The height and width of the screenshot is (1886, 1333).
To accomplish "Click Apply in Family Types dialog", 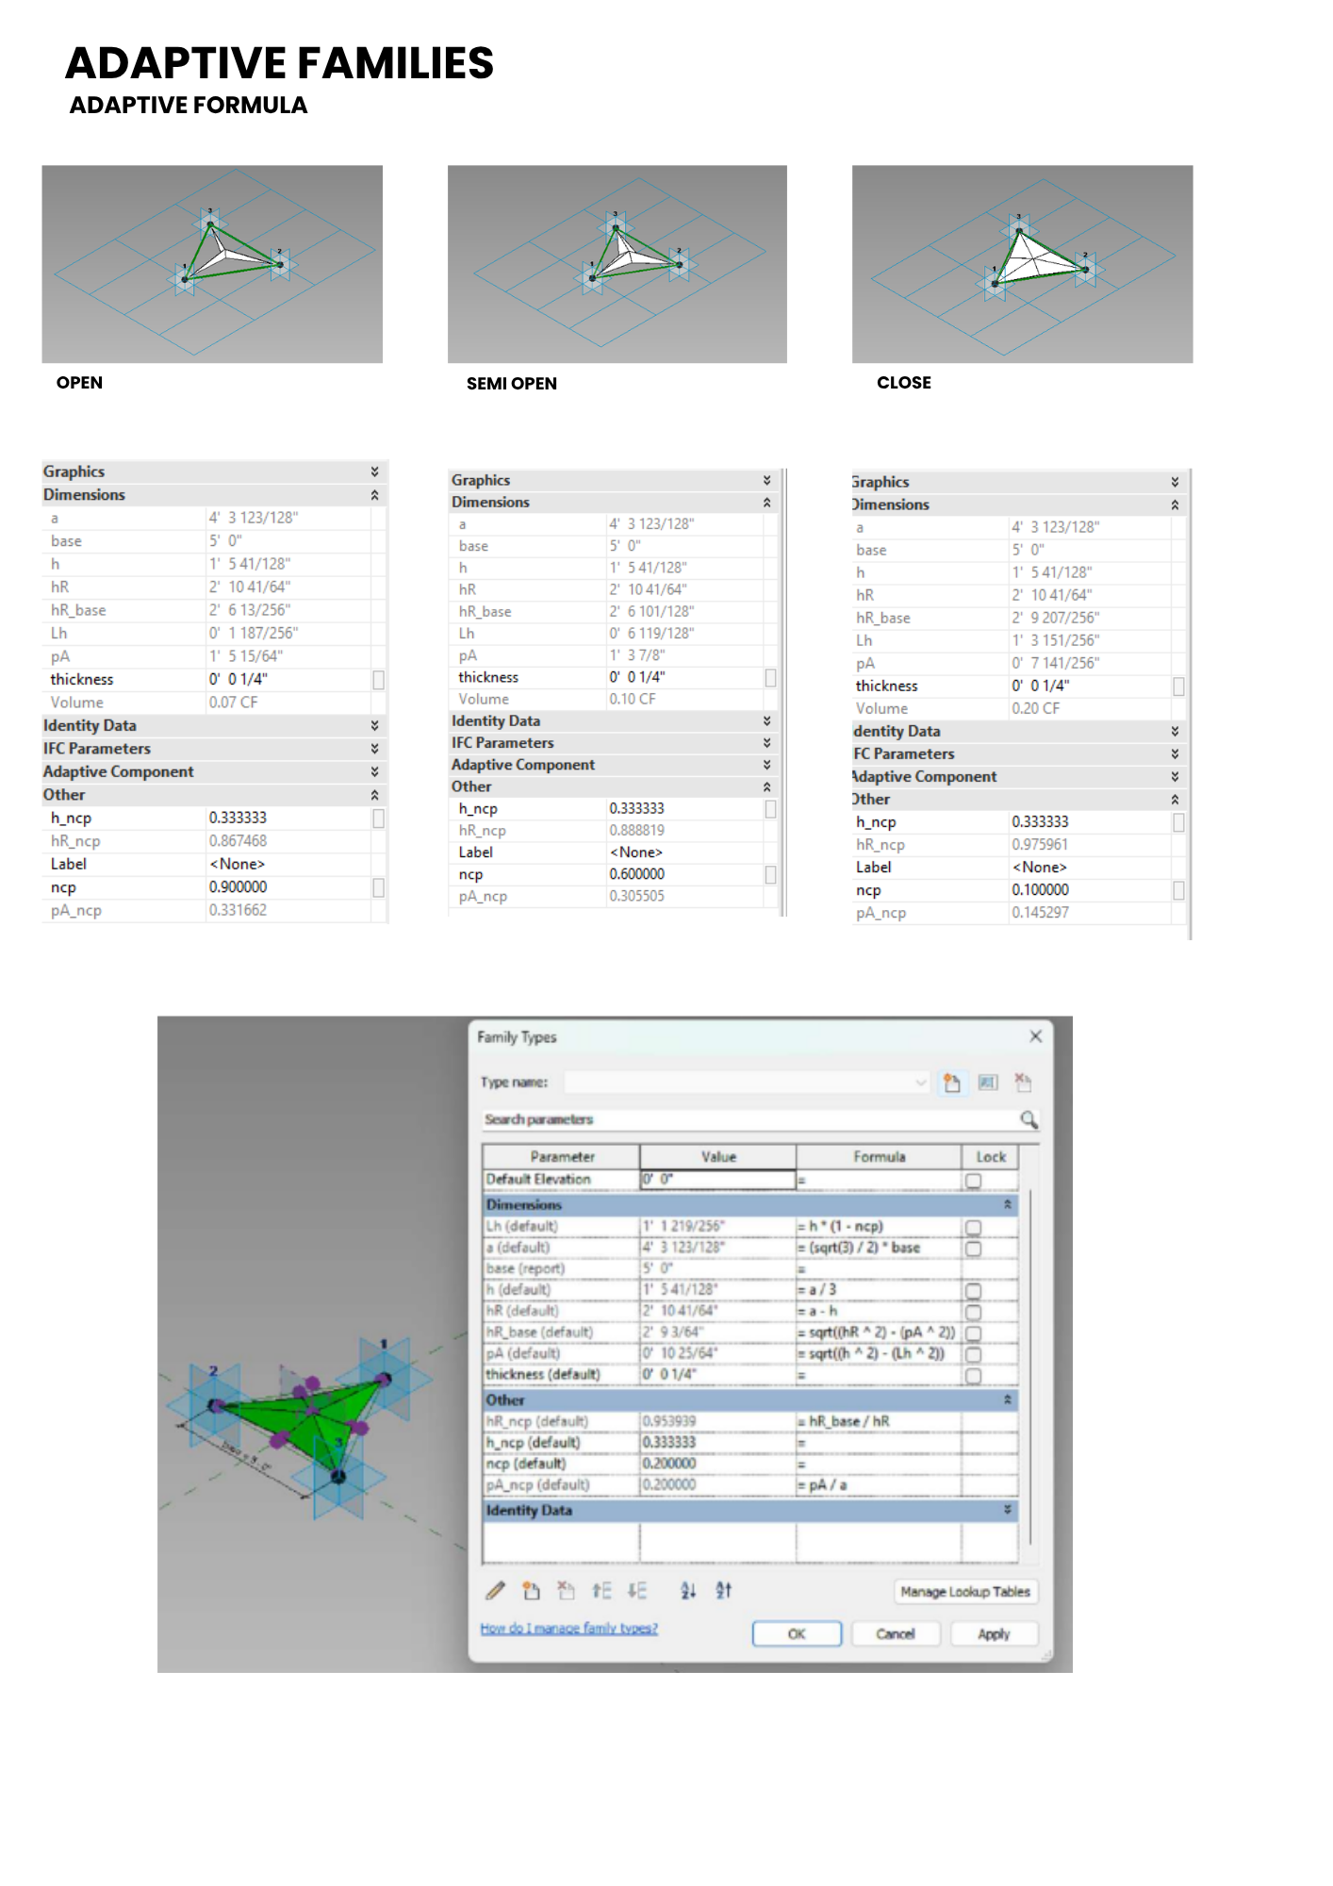I will coord(994,1634).
